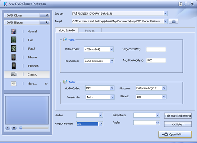The height and width of the screenshot is (143, 197).
Task: Open the Audio track dropdown
Action: click(x=100, y=115)
